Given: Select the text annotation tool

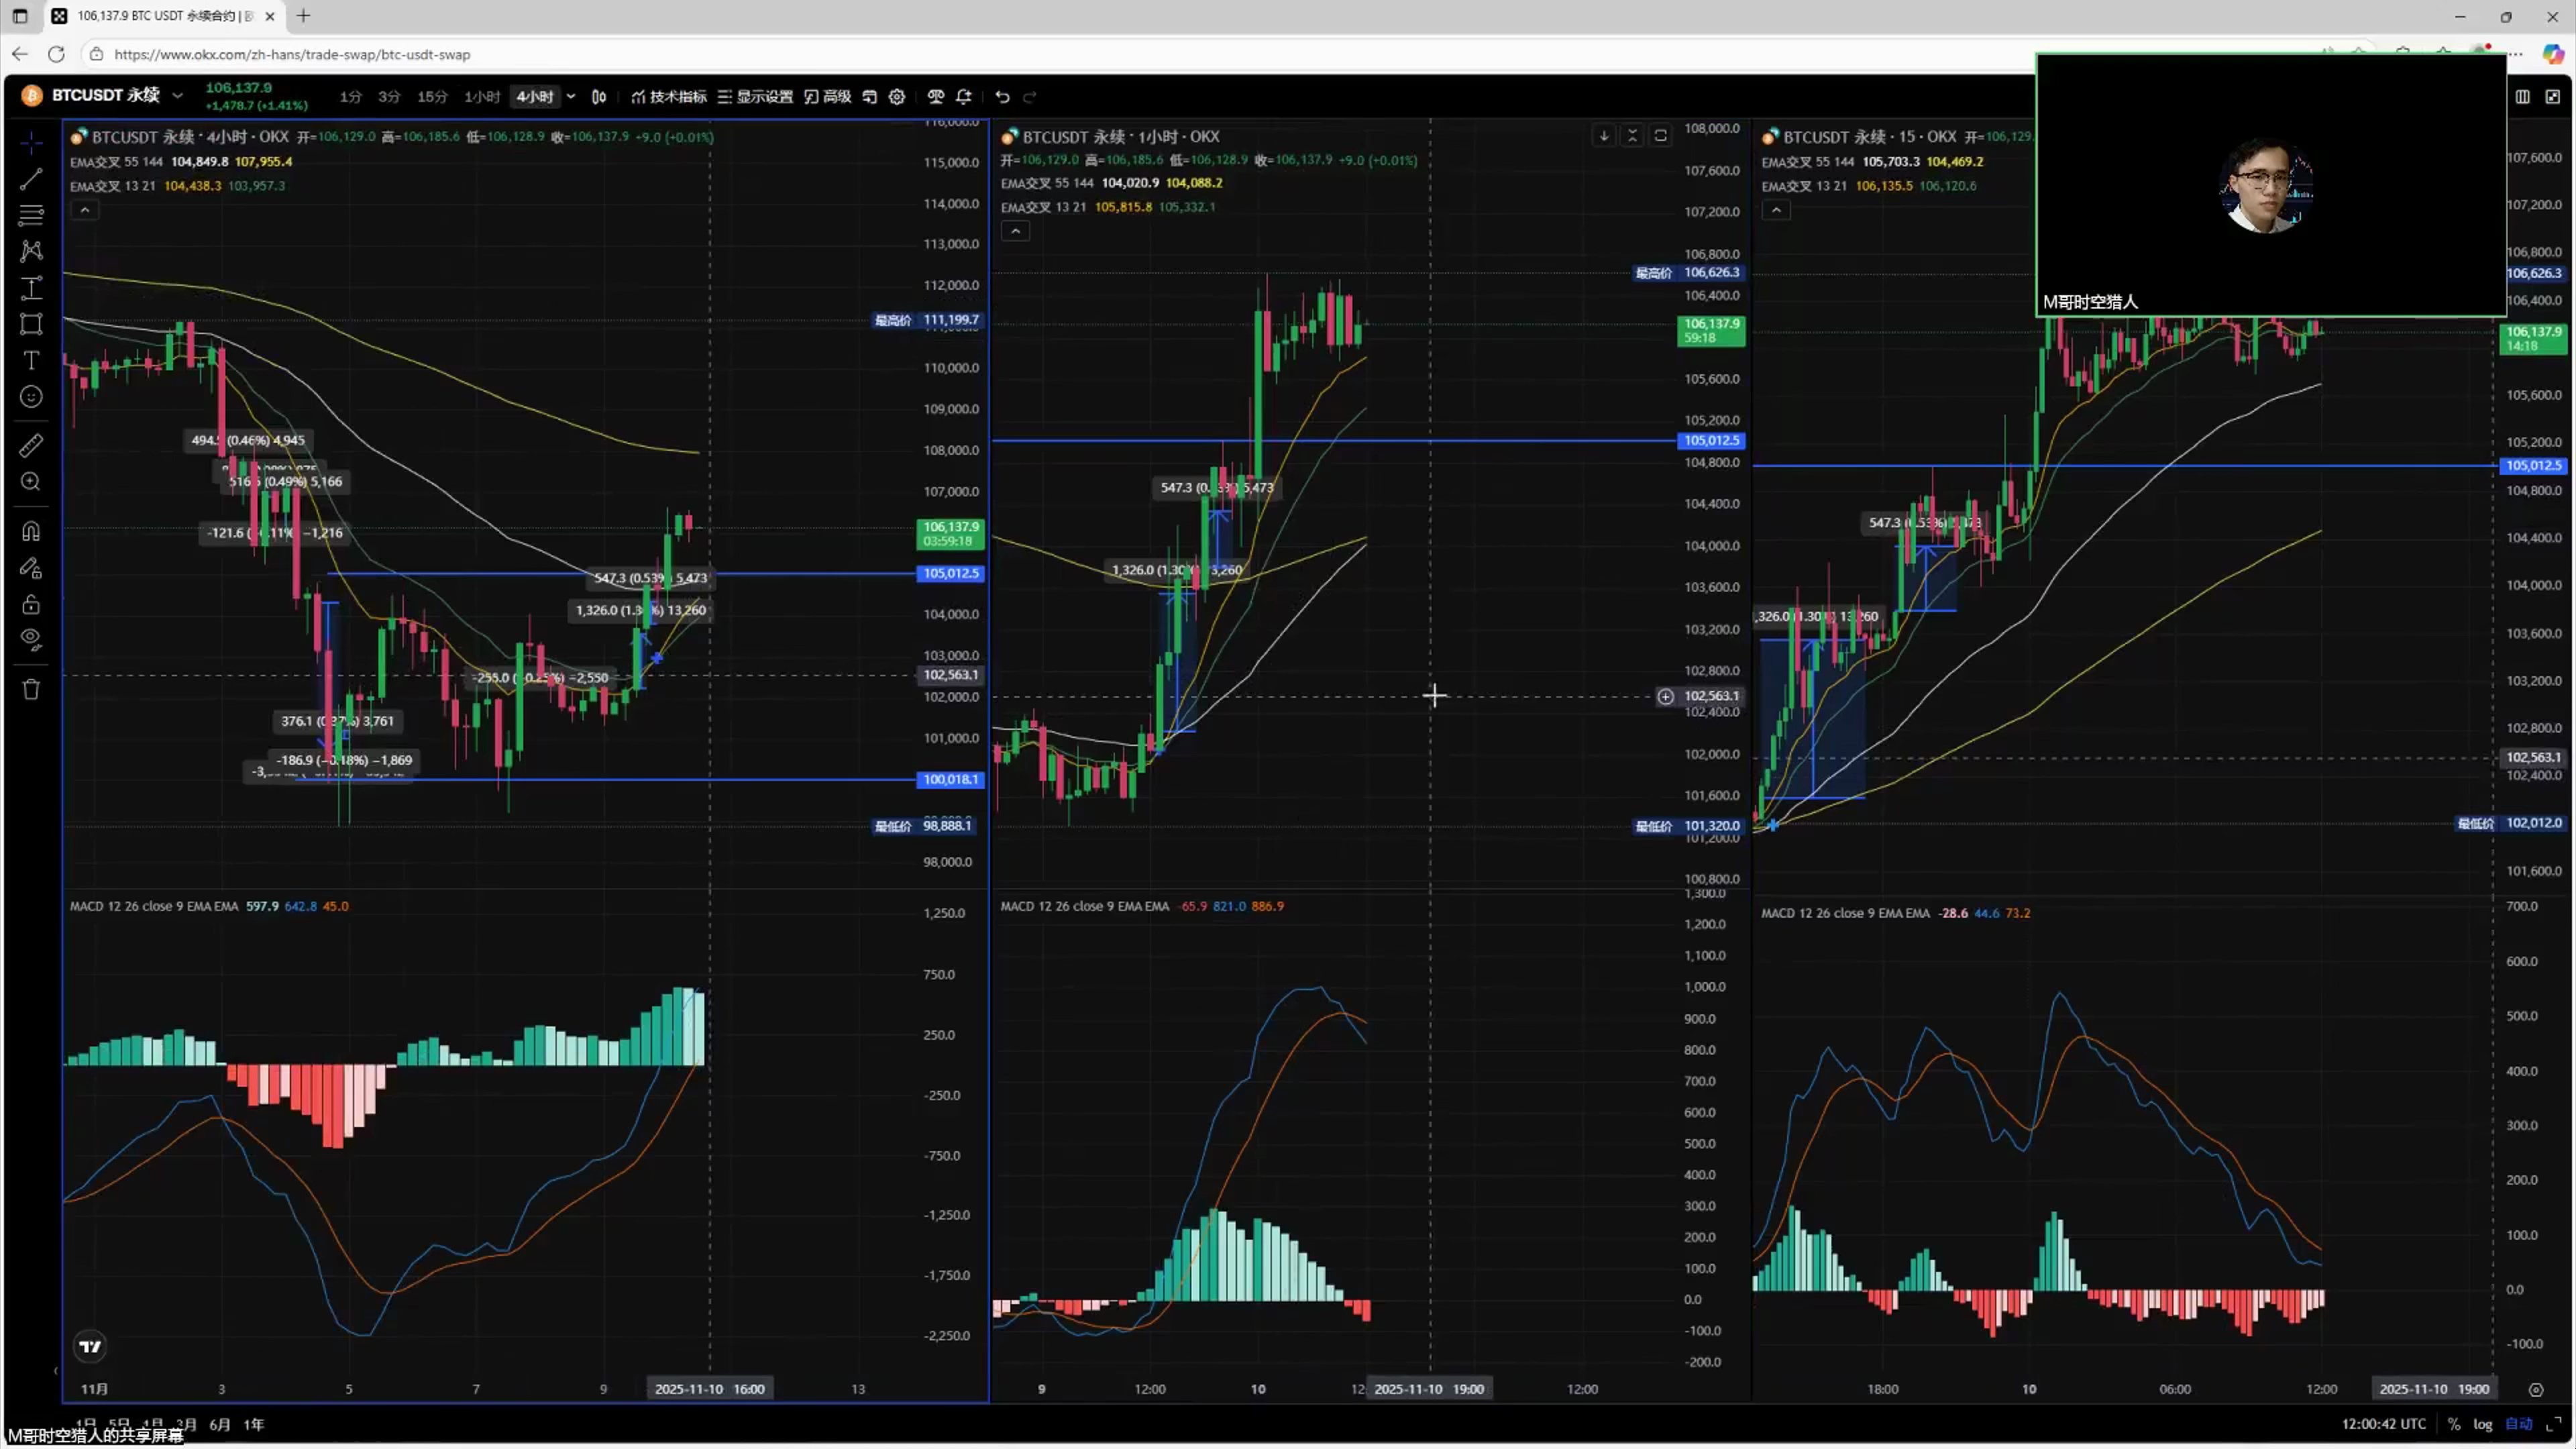Looking at the screenshot, I should coord(31,360).
